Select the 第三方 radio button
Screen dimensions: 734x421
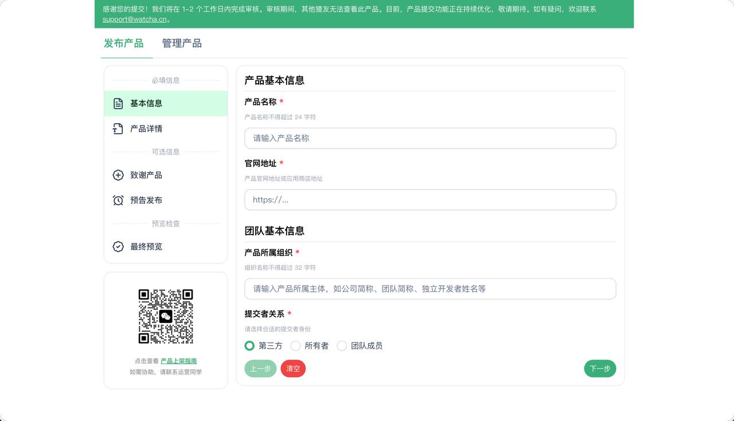point(249,346)
